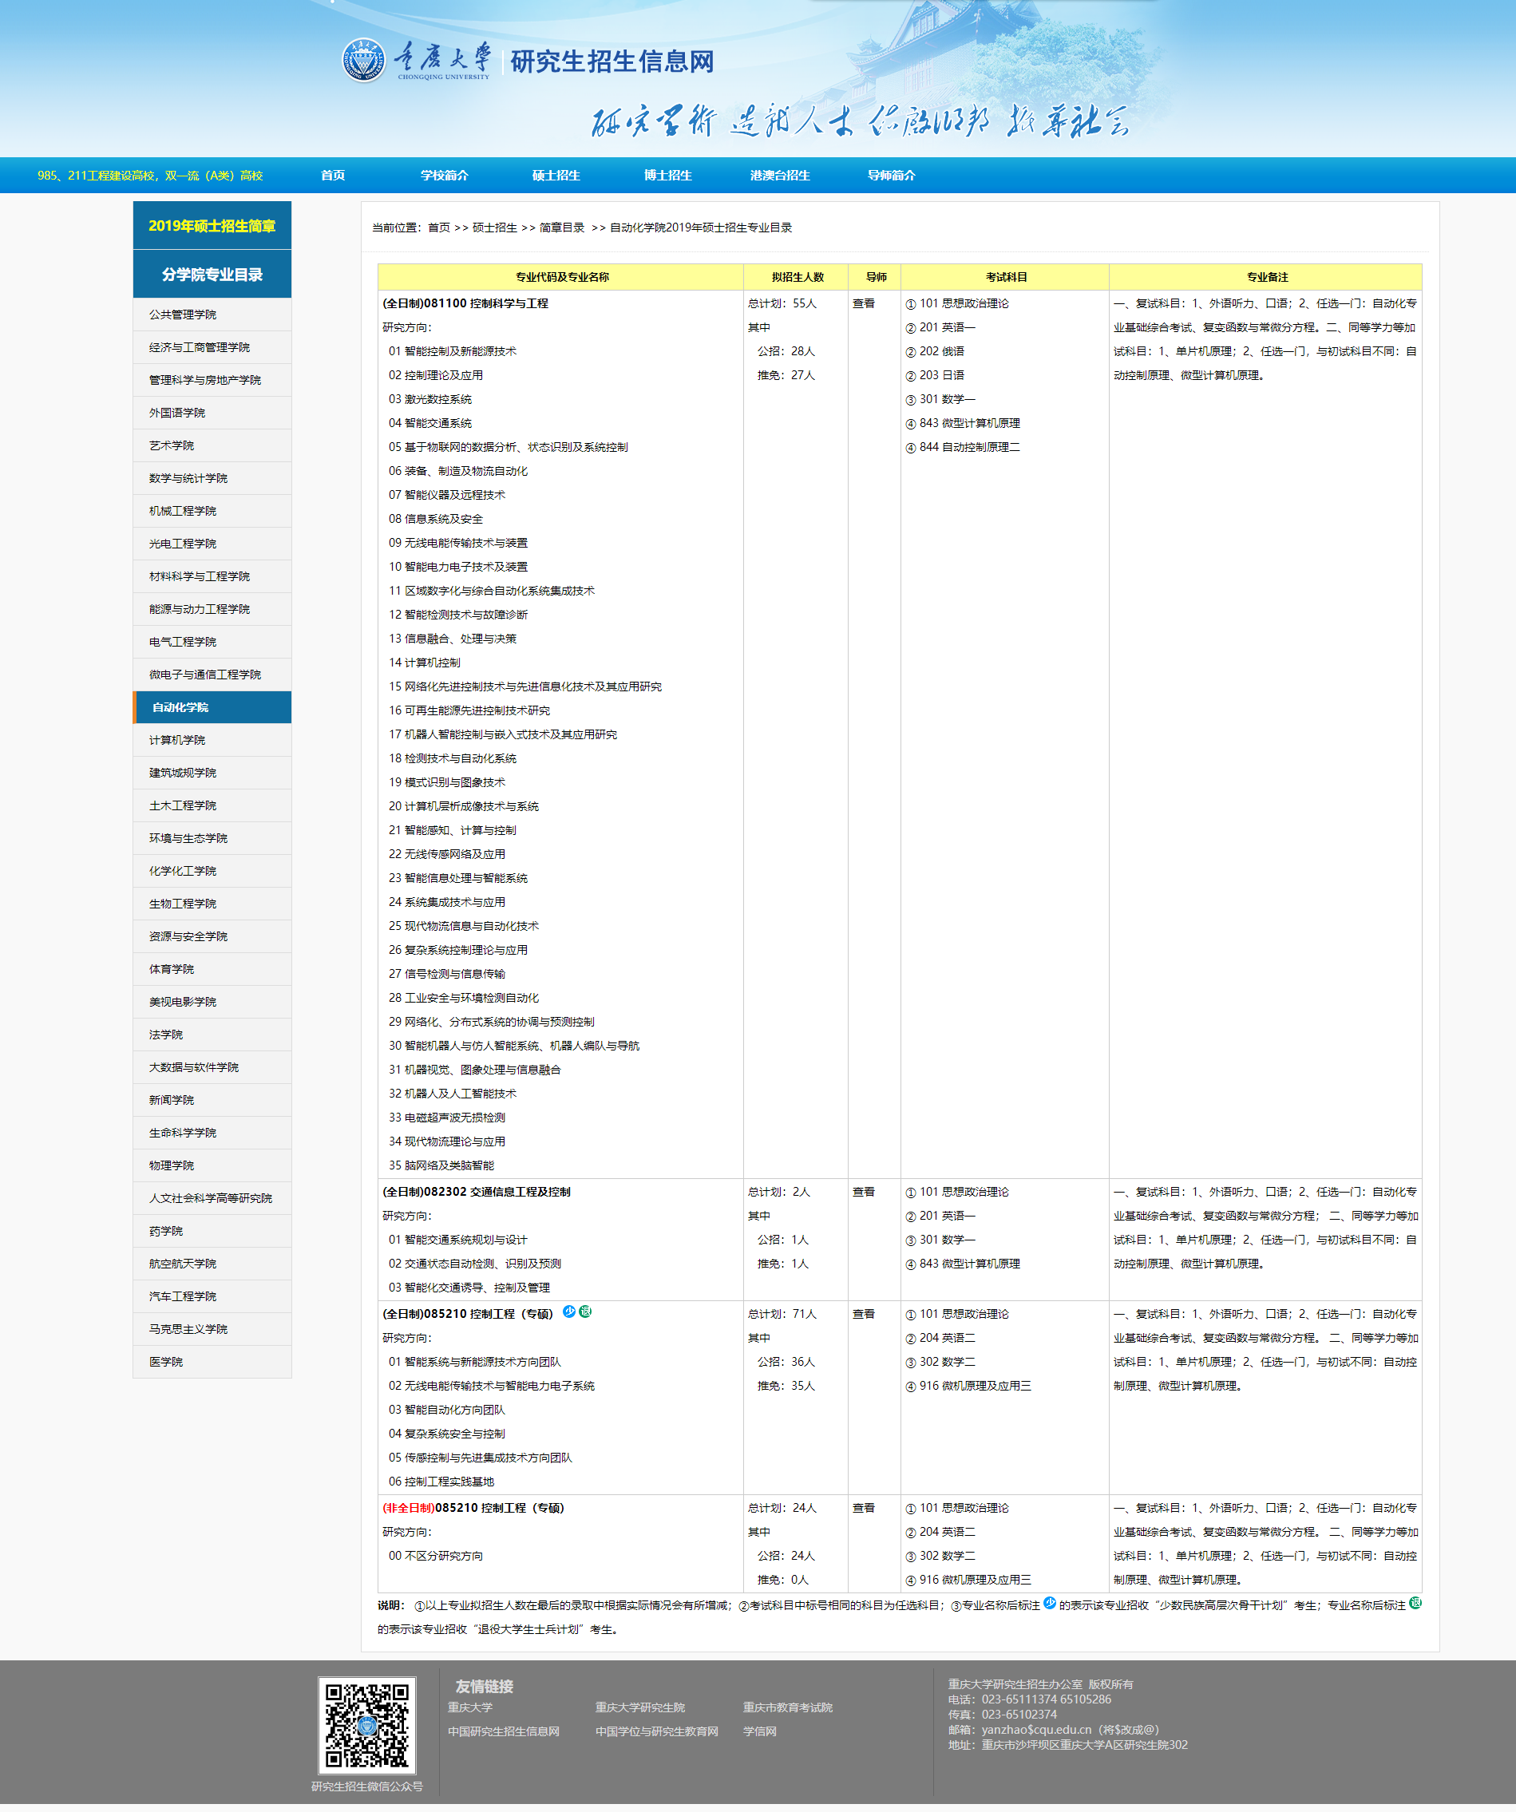Open 硕士招生 in the navigation bar
Image resolution: width=1516 pixels, height=1812 pixels.
(x=556, y=175)
